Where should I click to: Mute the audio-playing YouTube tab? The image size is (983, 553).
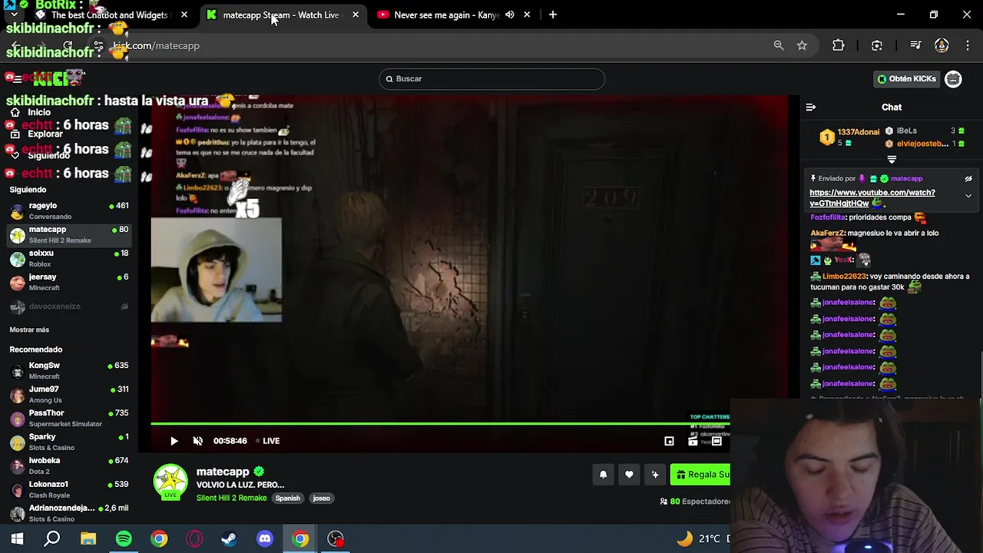pos(509,15)
